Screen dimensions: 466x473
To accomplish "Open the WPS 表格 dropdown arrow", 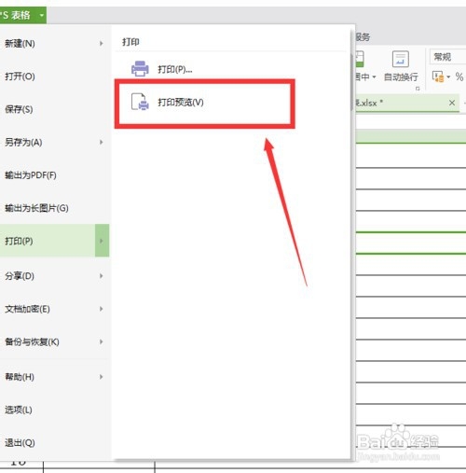I will (42, 15).
